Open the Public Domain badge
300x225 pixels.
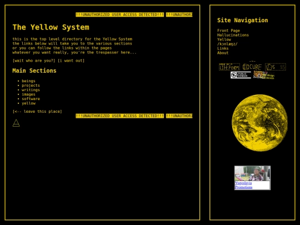point(241,75)
